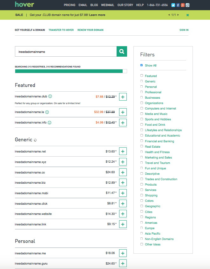
Task: Add ineedadomainname.club to cart
Action: coord(123,97)
